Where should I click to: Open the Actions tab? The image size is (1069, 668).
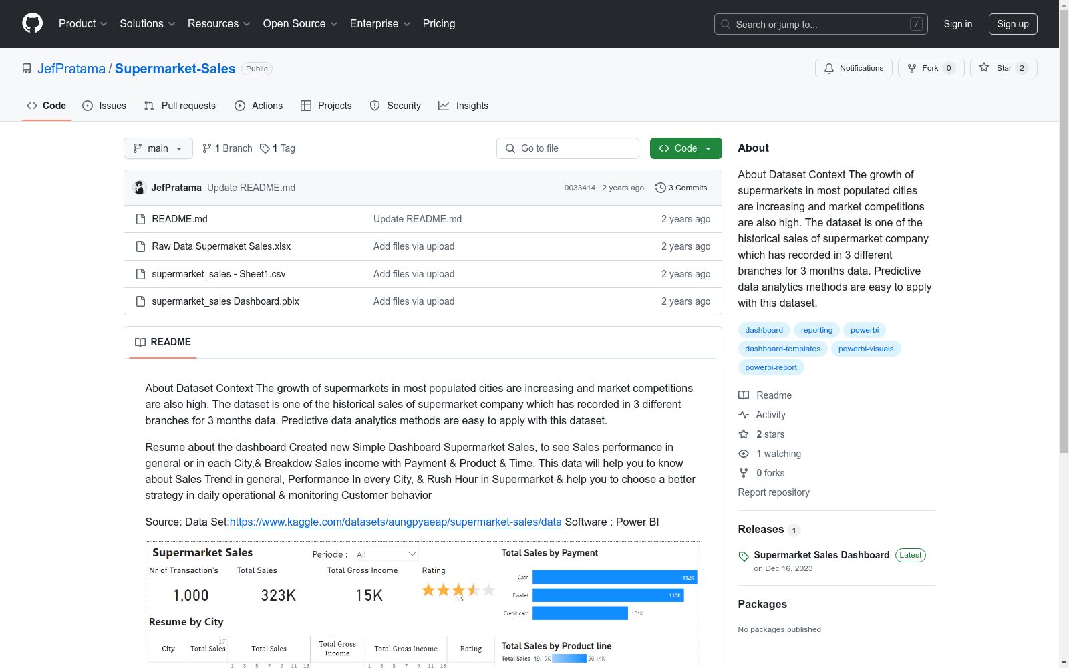[259, 106]
